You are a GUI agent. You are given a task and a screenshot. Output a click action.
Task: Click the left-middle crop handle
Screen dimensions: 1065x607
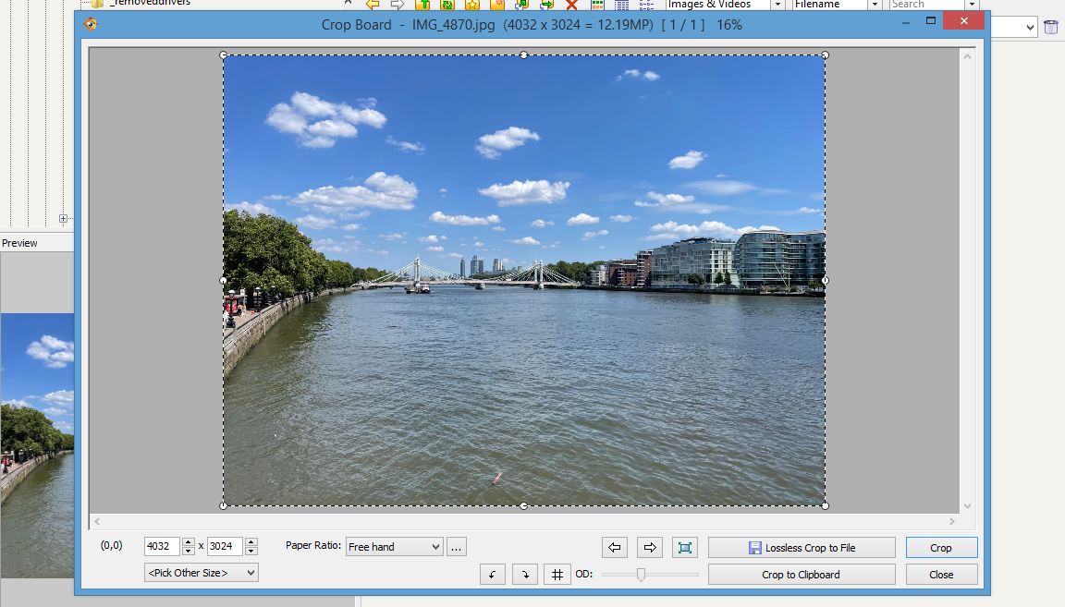point(224,280)
